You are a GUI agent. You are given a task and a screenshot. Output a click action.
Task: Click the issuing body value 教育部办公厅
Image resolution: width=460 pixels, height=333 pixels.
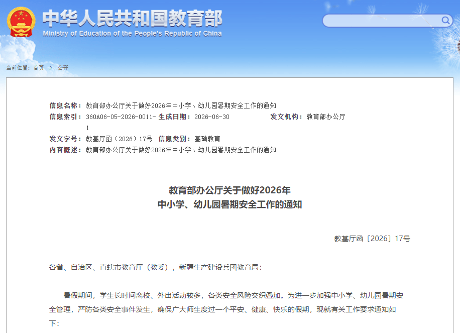click(326, 117)
